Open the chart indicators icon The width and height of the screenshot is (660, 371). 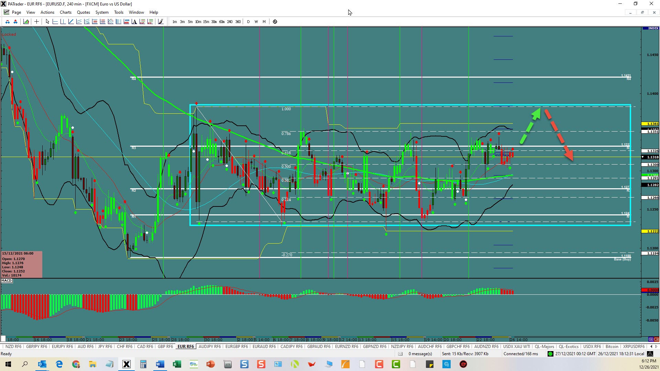coord(26,22)
